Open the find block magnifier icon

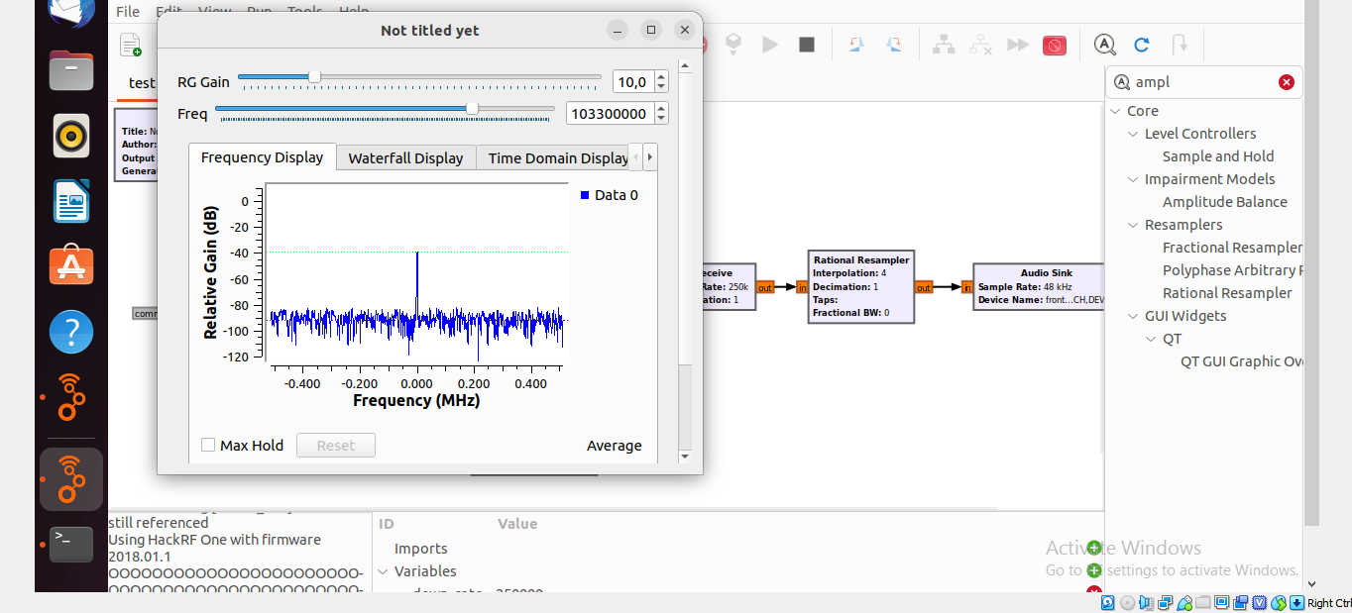[x=1104, y=45]
